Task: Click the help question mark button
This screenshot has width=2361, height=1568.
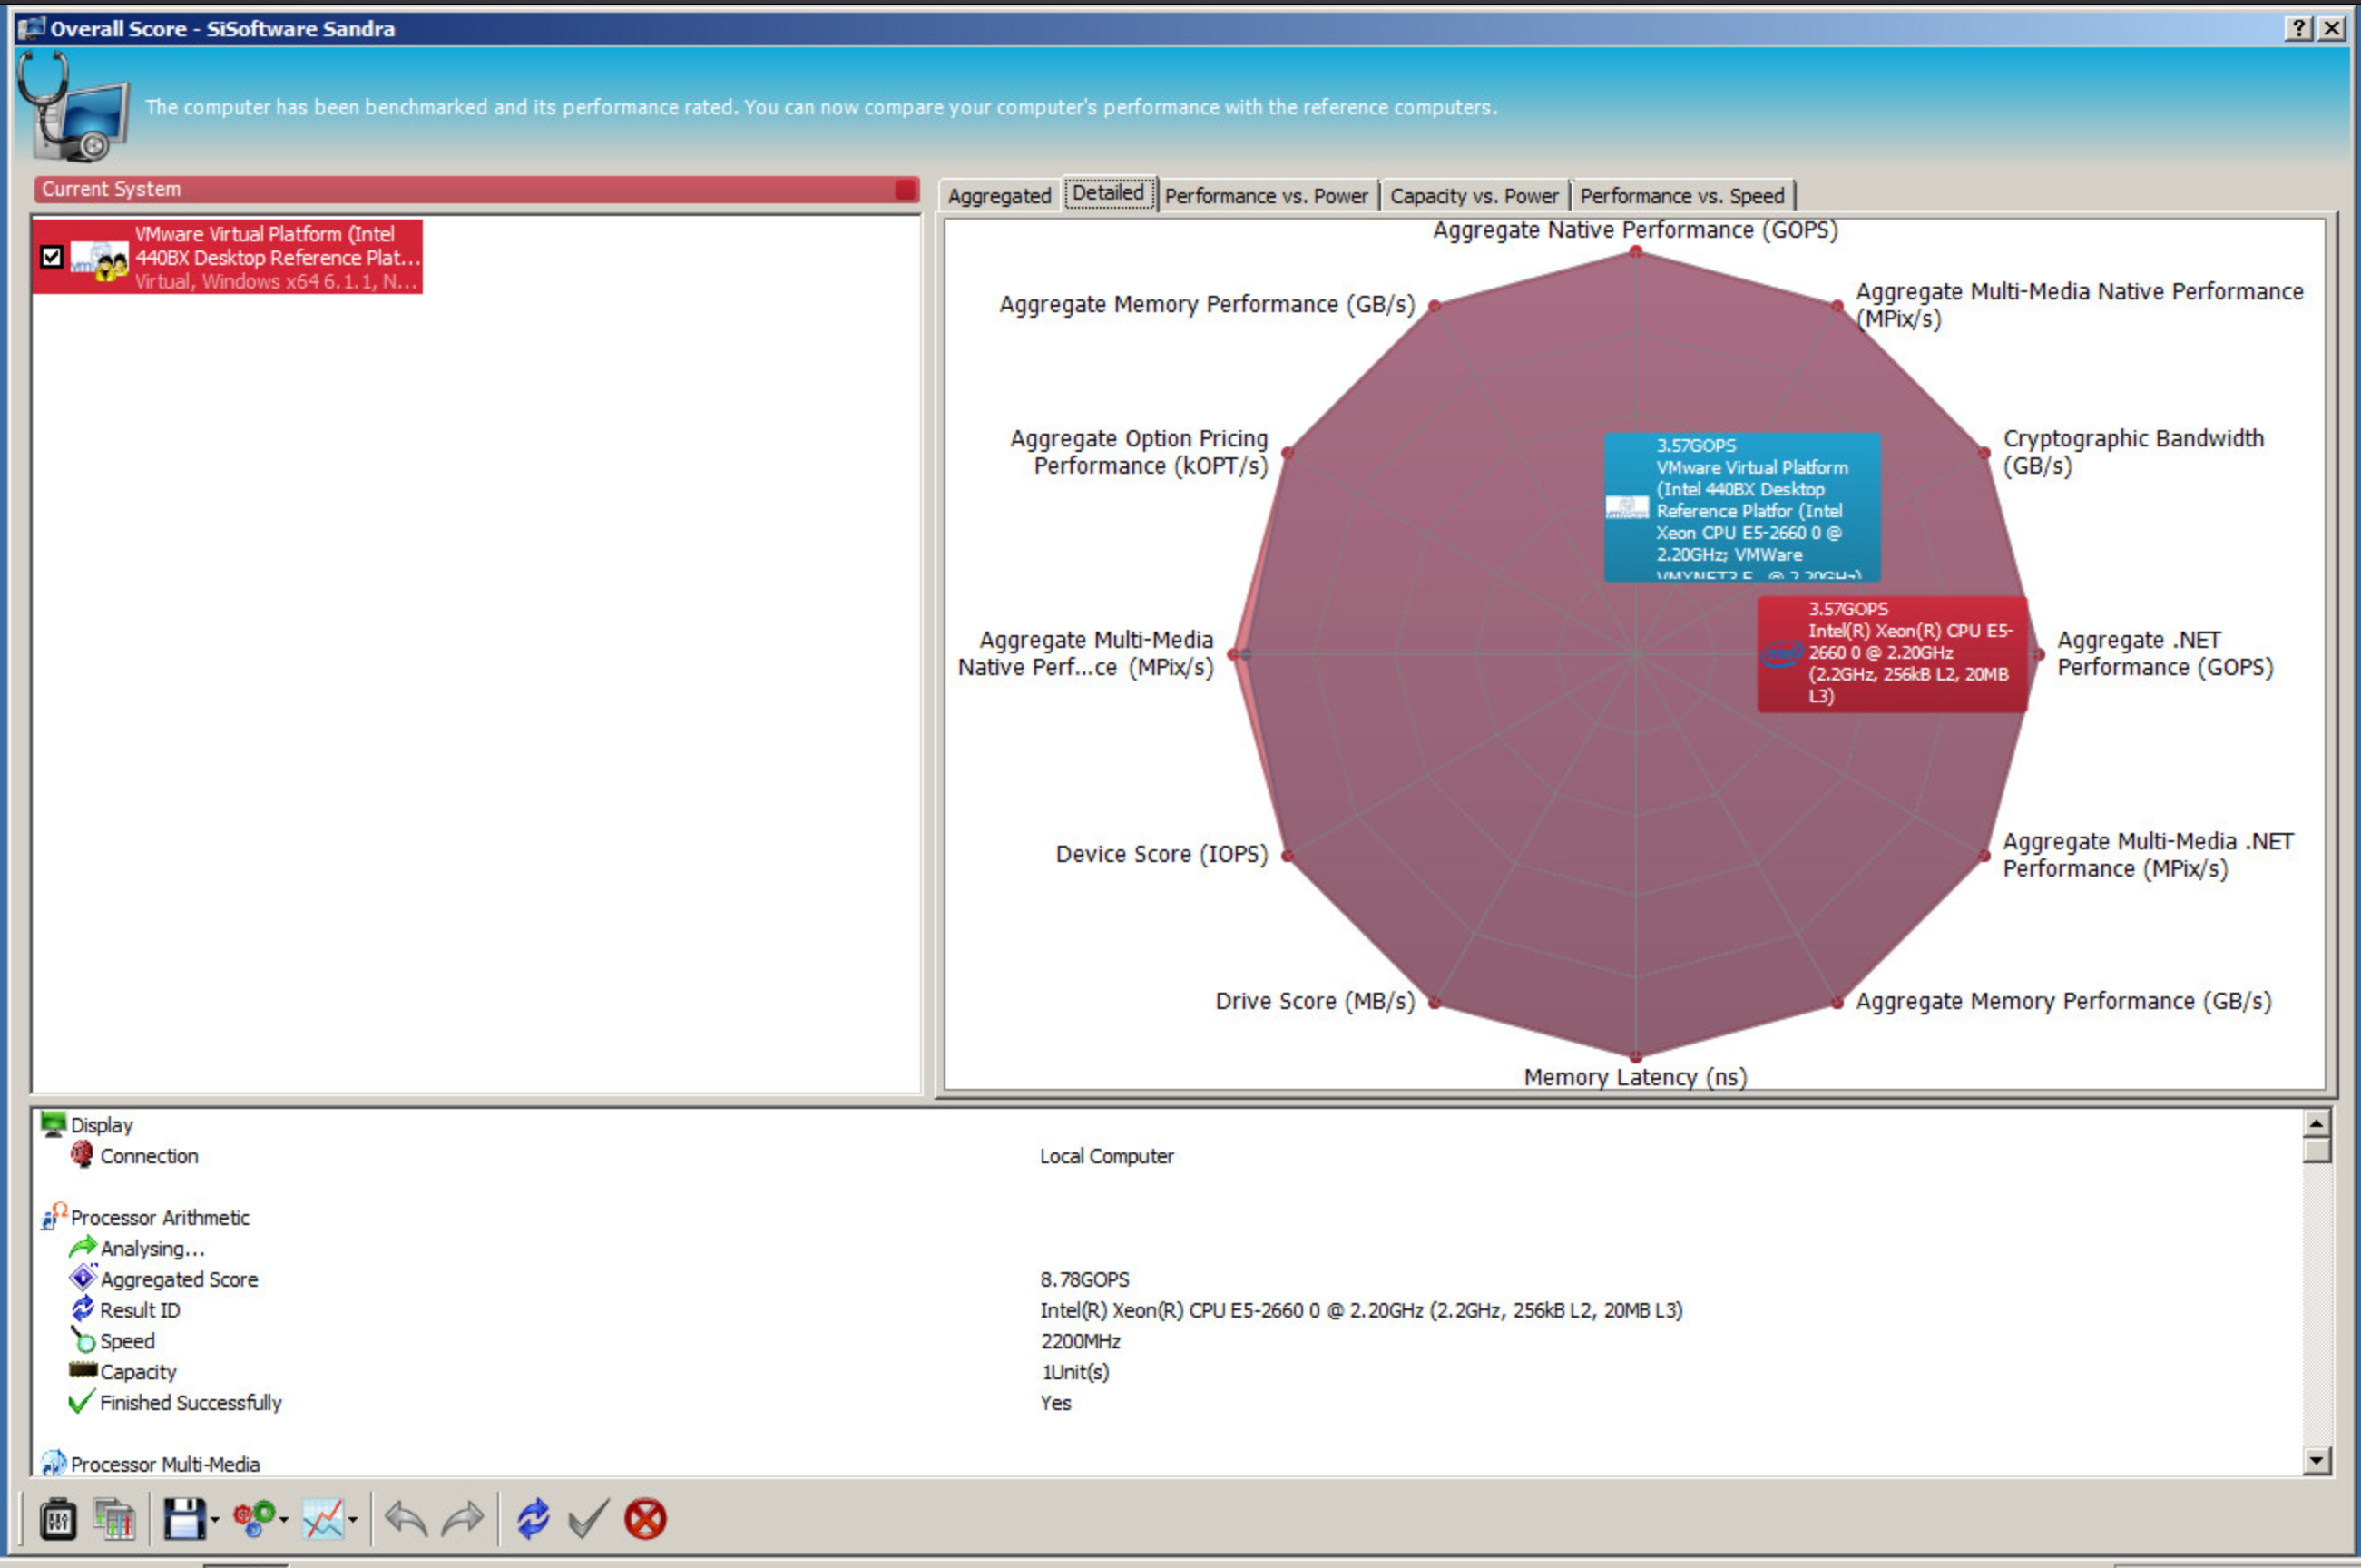Action: coord(2299,28)
